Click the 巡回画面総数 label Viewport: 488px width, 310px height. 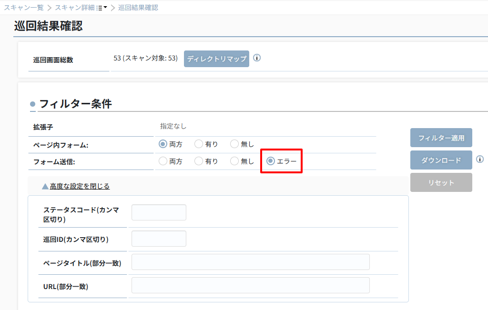click(53, 60)
